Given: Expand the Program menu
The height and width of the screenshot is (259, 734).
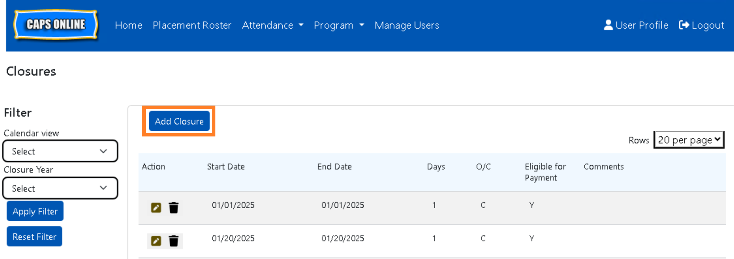Looking at the screenshot, I should [x=339, y=25].
